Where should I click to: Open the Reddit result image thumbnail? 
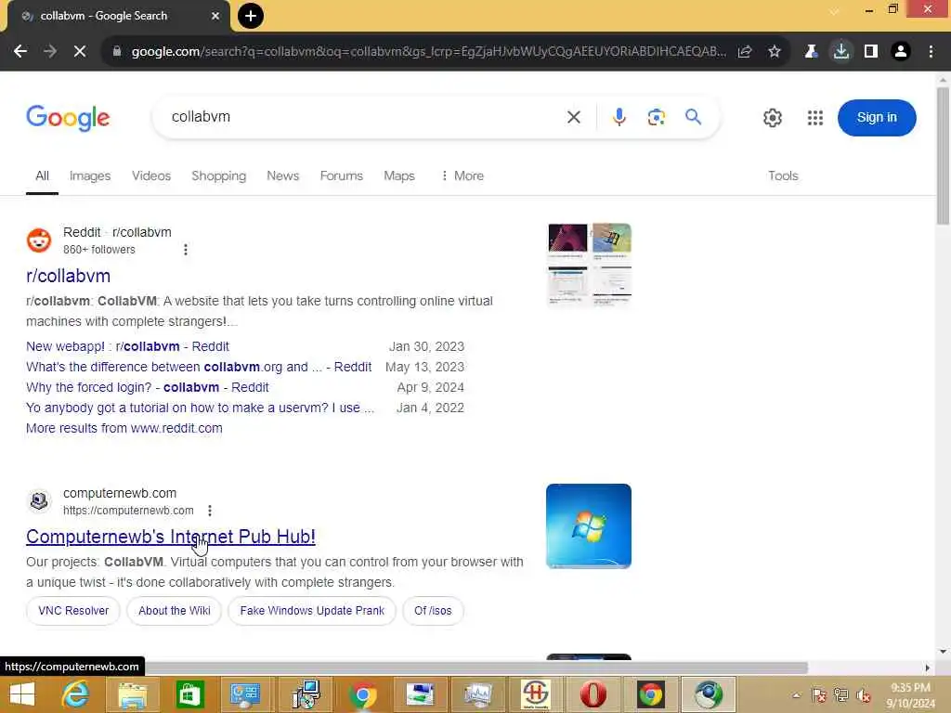(x=589, y=265)
